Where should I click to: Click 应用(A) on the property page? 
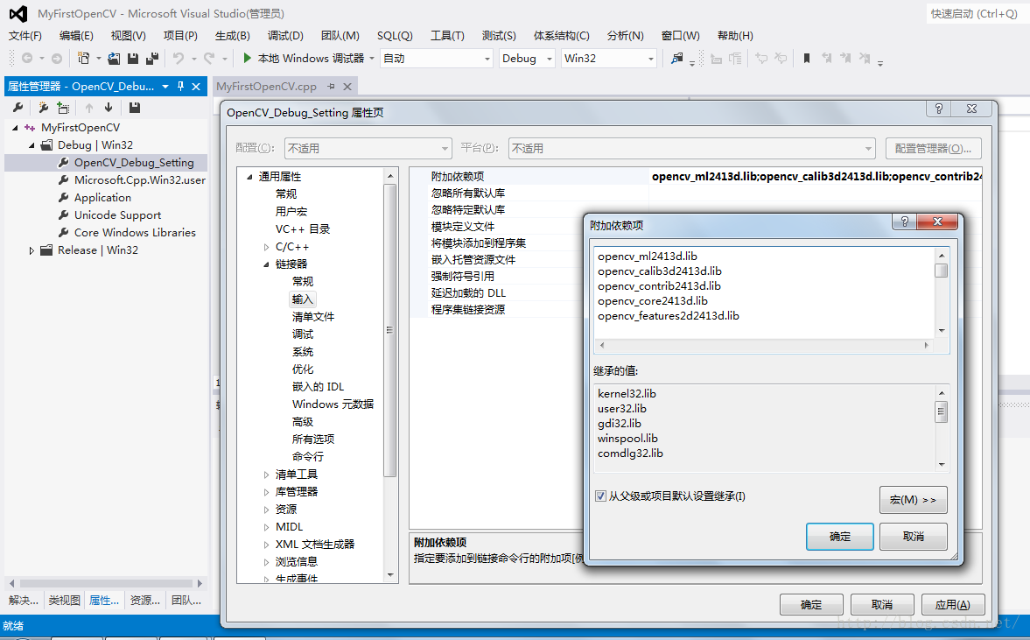click(952, 604)
